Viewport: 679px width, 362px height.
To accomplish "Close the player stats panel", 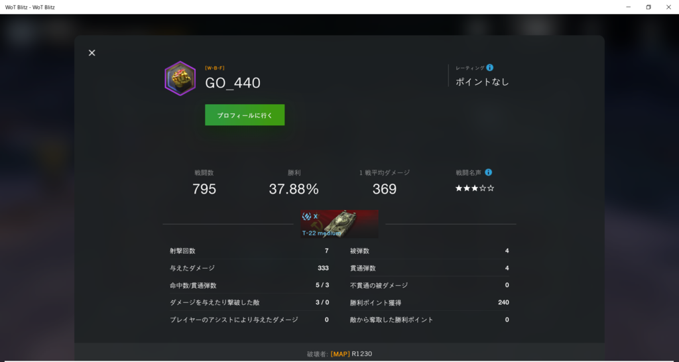I will pyautogui.click(x=92, y=53).
